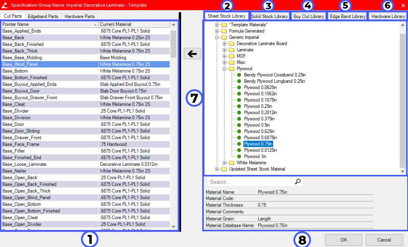Expand the Updated Sheet Stock Material node
408x247 pixels.
click(x=217, y=169)
